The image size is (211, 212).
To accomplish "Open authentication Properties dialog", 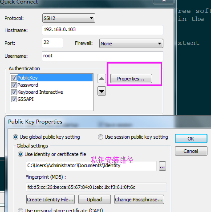I will click(131, 79).
